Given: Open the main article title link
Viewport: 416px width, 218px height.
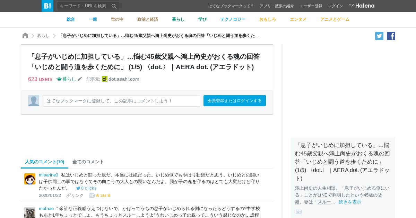Looking at the screenshot, I should click(x=144, y=62).
